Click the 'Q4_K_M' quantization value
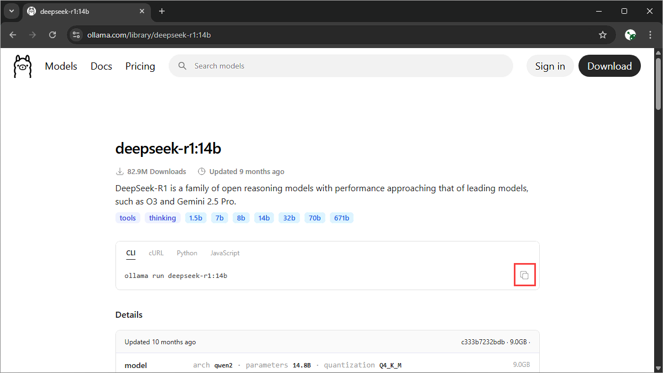The width and height of the screenshot is (663, 373). pos(390,365)
